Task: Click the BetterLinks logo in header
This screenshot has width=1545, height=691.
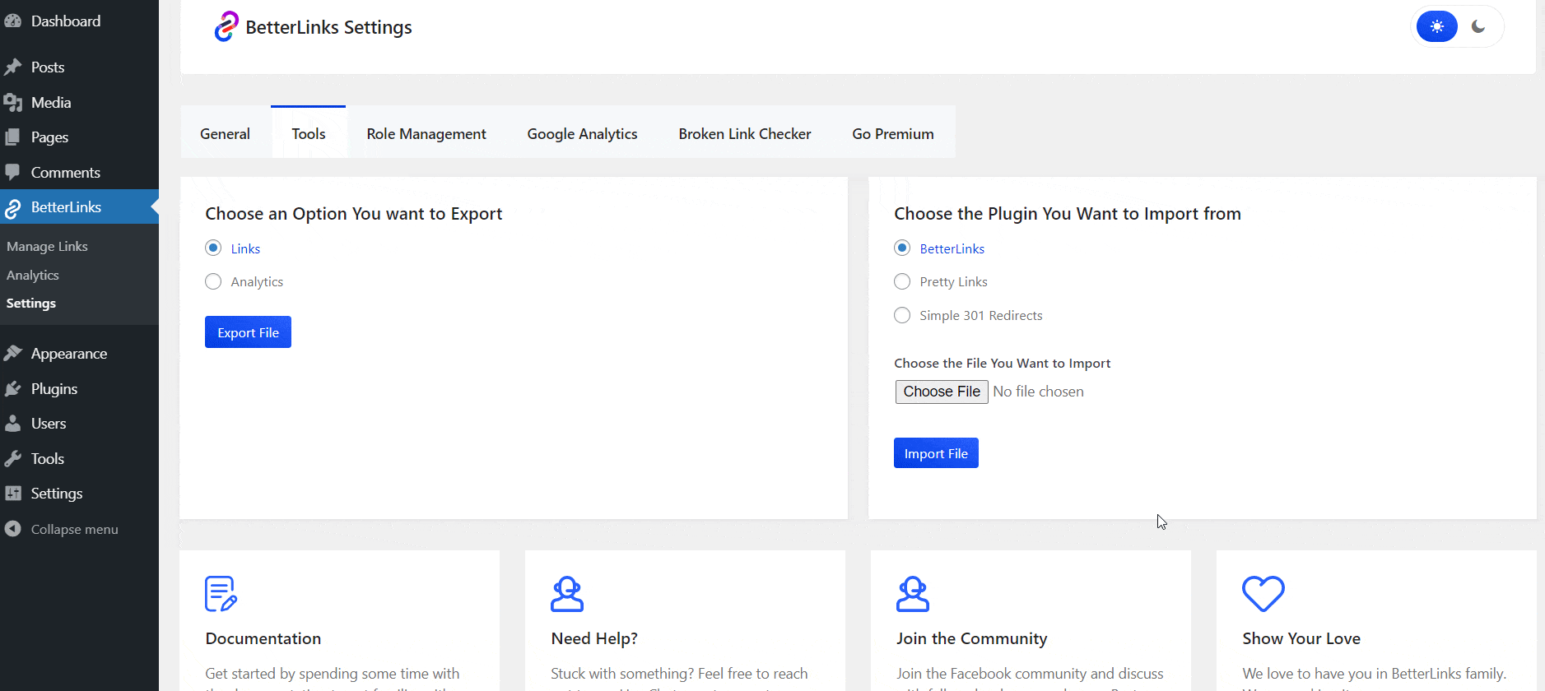Action: coord(226,26)
